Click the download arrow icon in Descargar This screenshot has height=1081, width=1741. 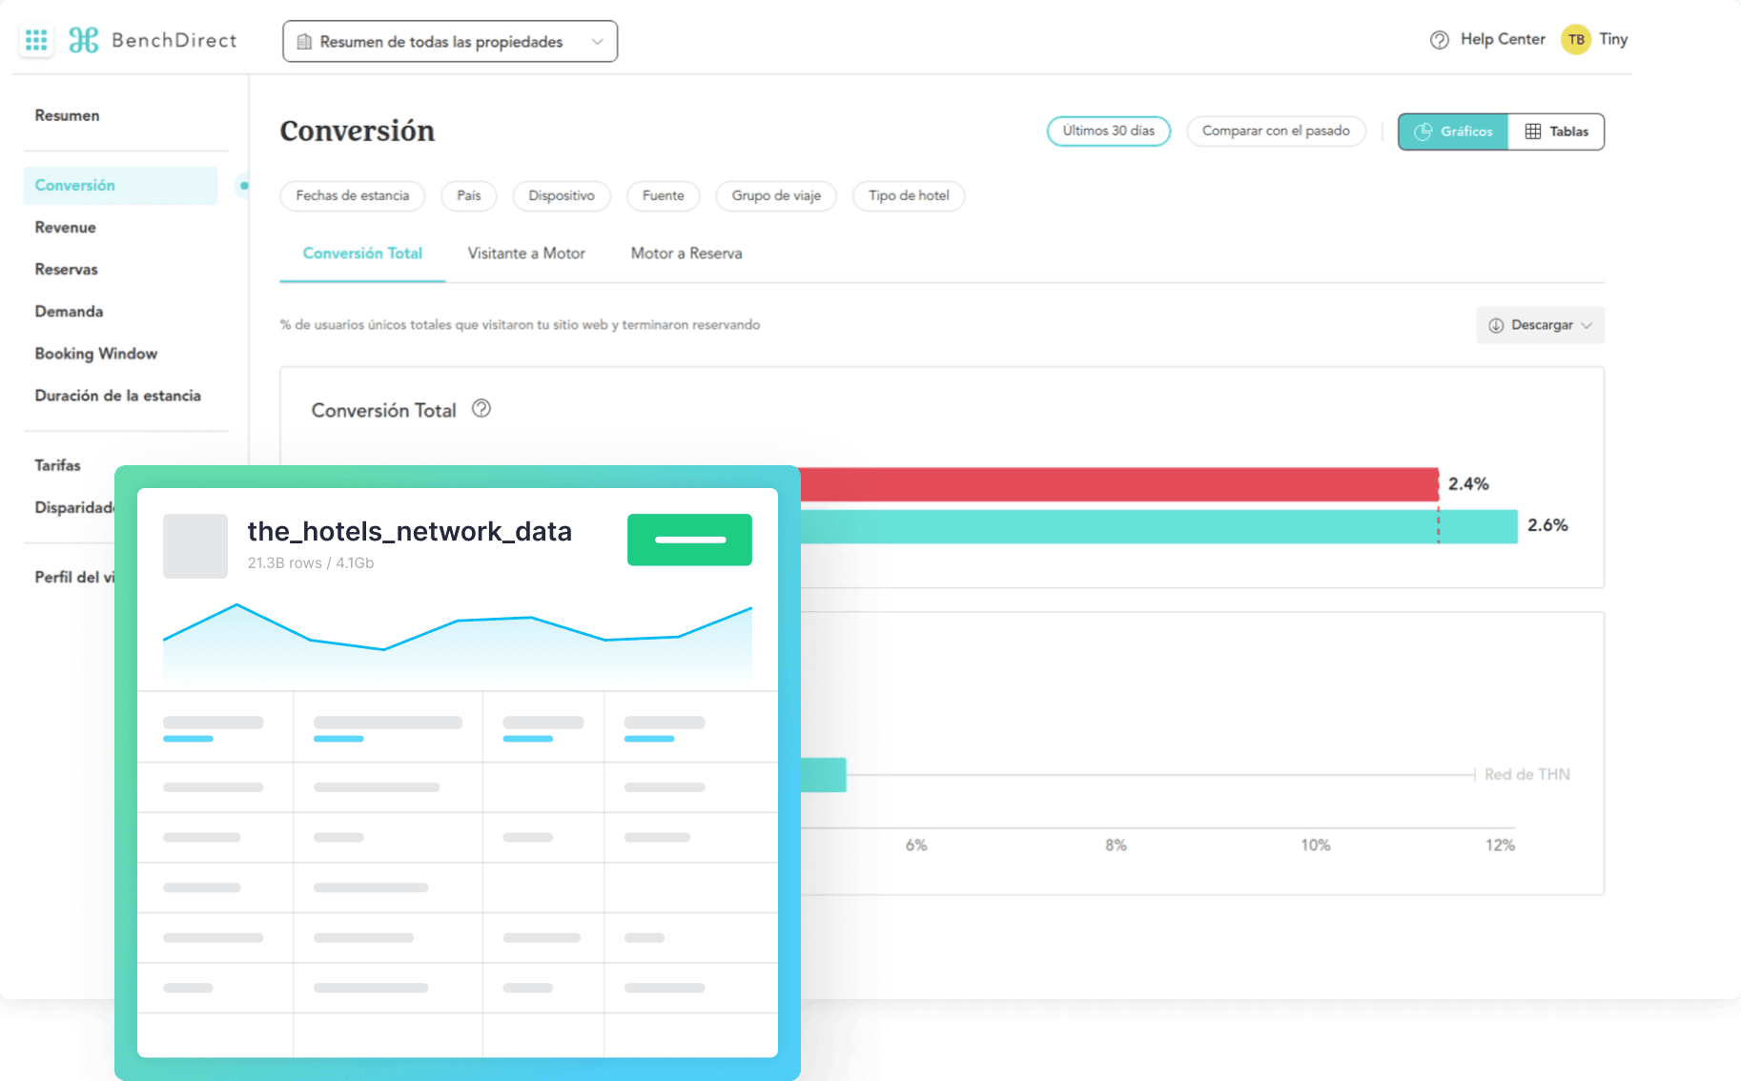[1496, 325]
